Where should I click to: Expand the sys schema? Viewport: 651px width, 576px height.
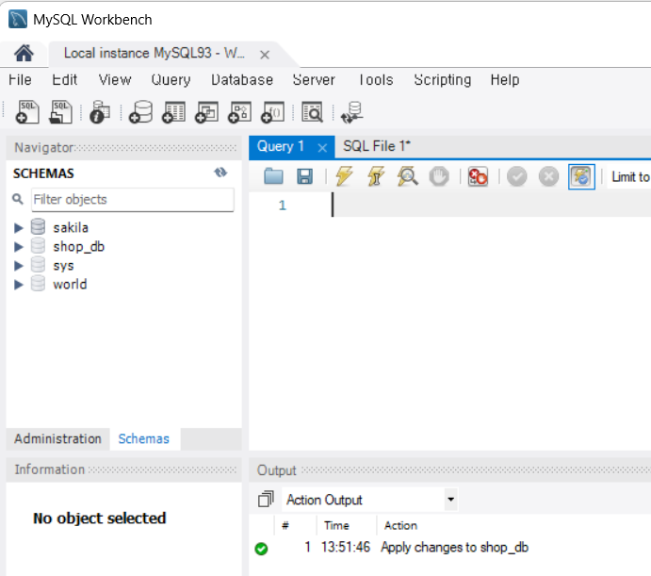(18, 266)
